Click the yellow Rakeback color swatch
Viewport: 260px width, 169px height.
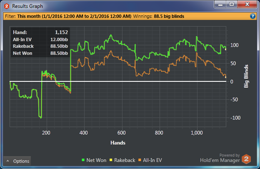tap(111, 160)
